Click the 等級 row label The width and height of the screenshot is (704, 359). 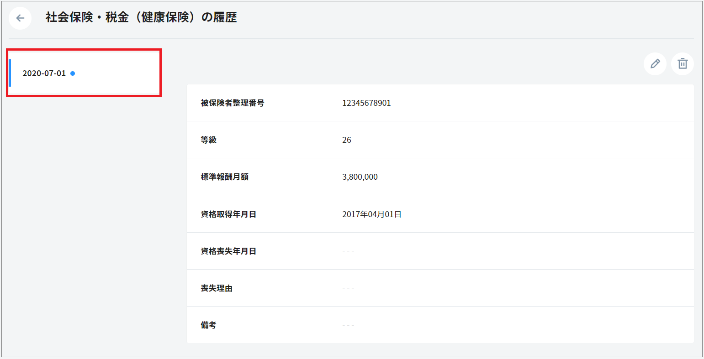coord(209,140)
